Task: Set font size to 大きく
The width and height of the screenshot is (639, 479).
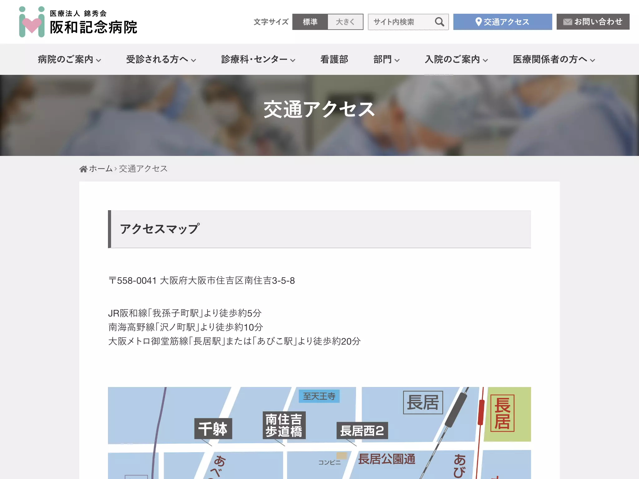Action: click(x=345, y=22)
